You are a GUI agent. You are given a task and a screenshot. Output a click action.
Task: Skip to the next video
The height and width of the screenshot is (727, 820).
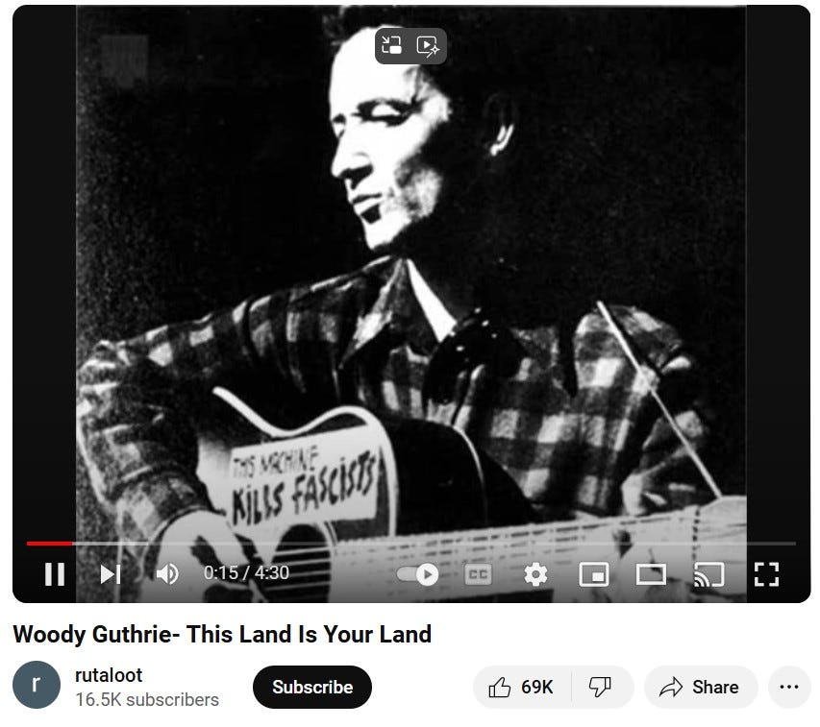(111, 574)
